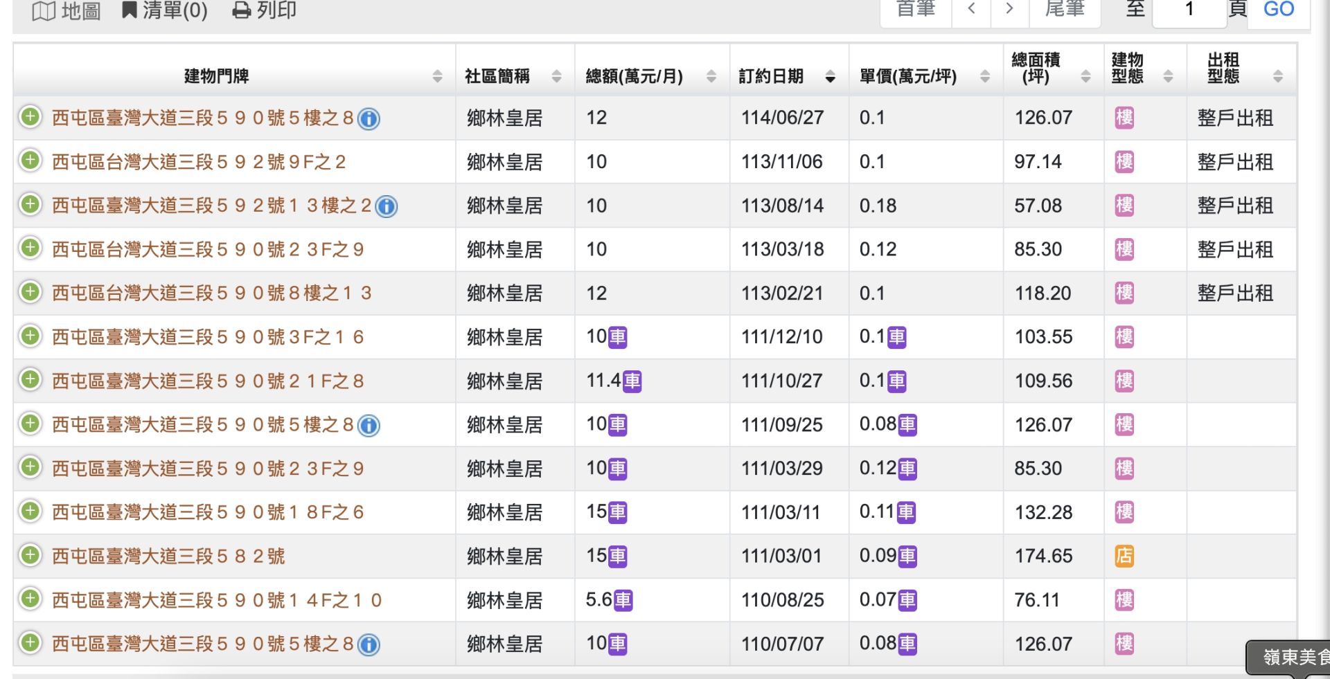Sort by 總面積(坪) column
1330x679 pixels.
(x=1085, y=76)
